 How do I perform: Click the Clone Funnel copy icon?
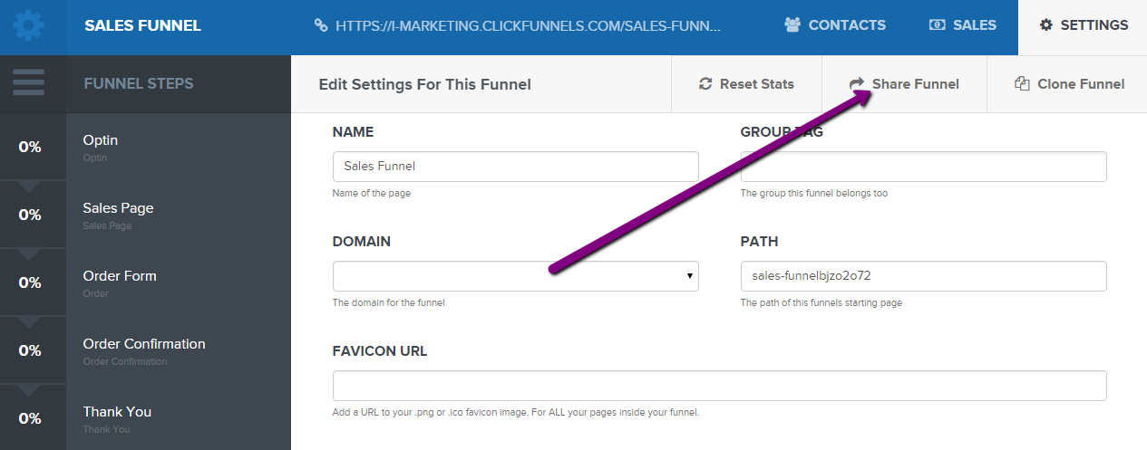click(1022, 84)
